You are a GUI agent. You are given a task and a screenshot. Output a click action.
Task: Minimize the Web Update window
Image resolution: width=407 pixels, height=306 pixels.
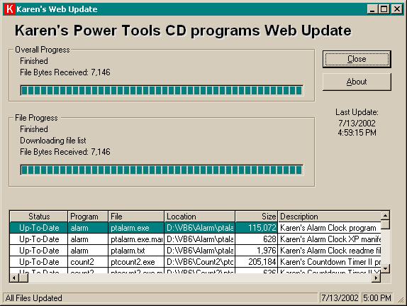372,9
